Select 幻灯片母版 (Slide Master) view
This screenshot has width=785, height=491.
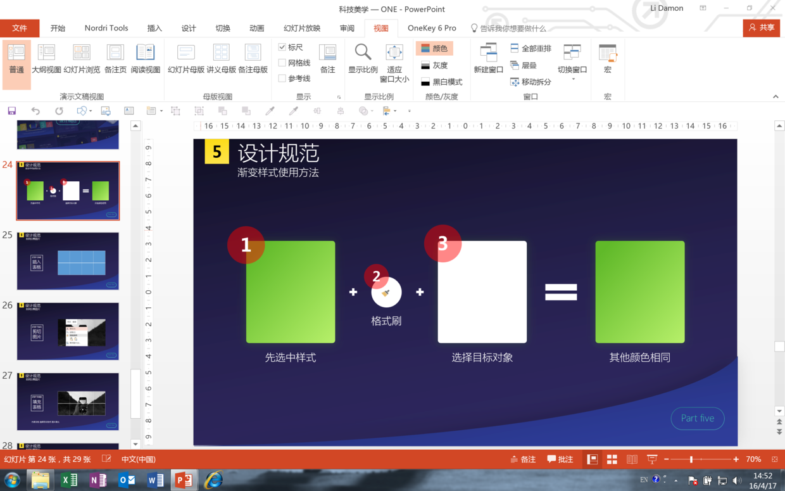click(x=186, y=57)
